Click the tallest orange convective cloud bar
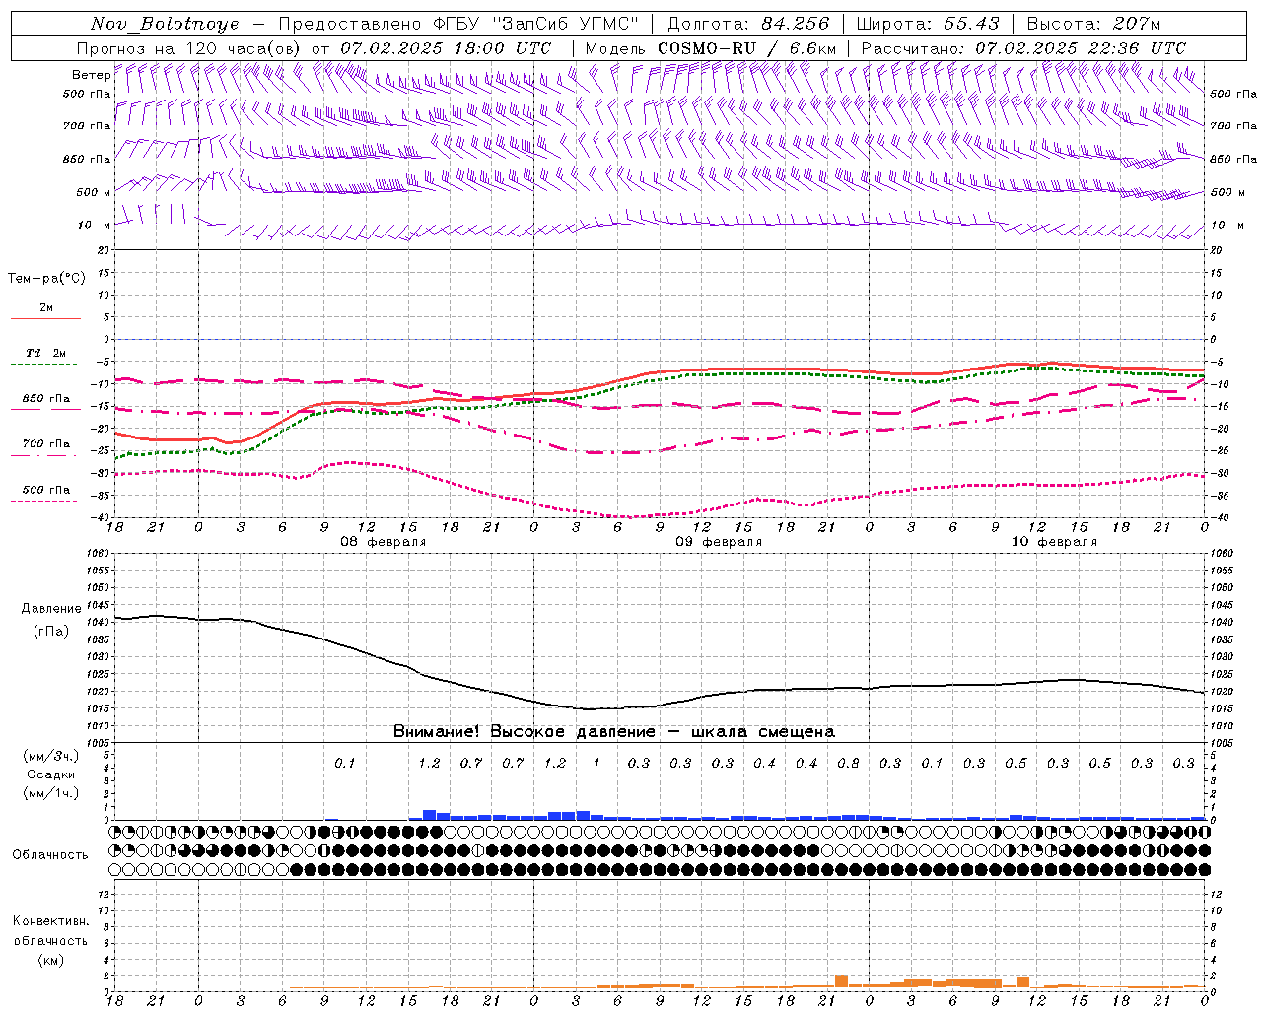This screenshot has width=1262, height=1009. click(841, 981)
